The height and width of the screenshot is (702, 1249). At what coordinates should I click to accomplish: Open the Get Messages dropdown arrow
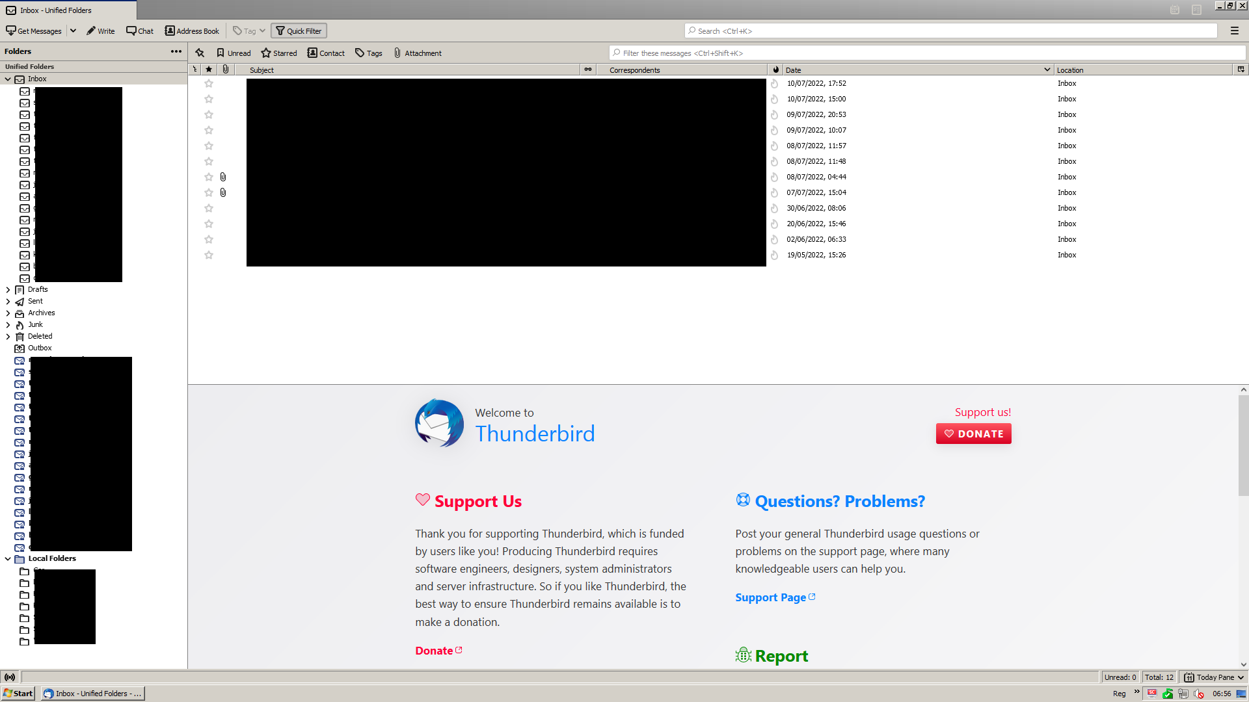coord(74,31)
